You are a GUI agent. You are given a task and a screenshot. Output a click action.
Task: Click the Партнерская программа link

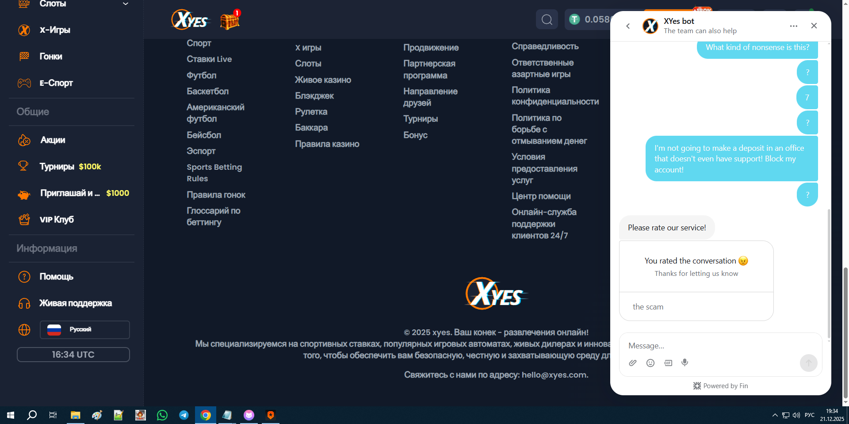click(429, 69)
